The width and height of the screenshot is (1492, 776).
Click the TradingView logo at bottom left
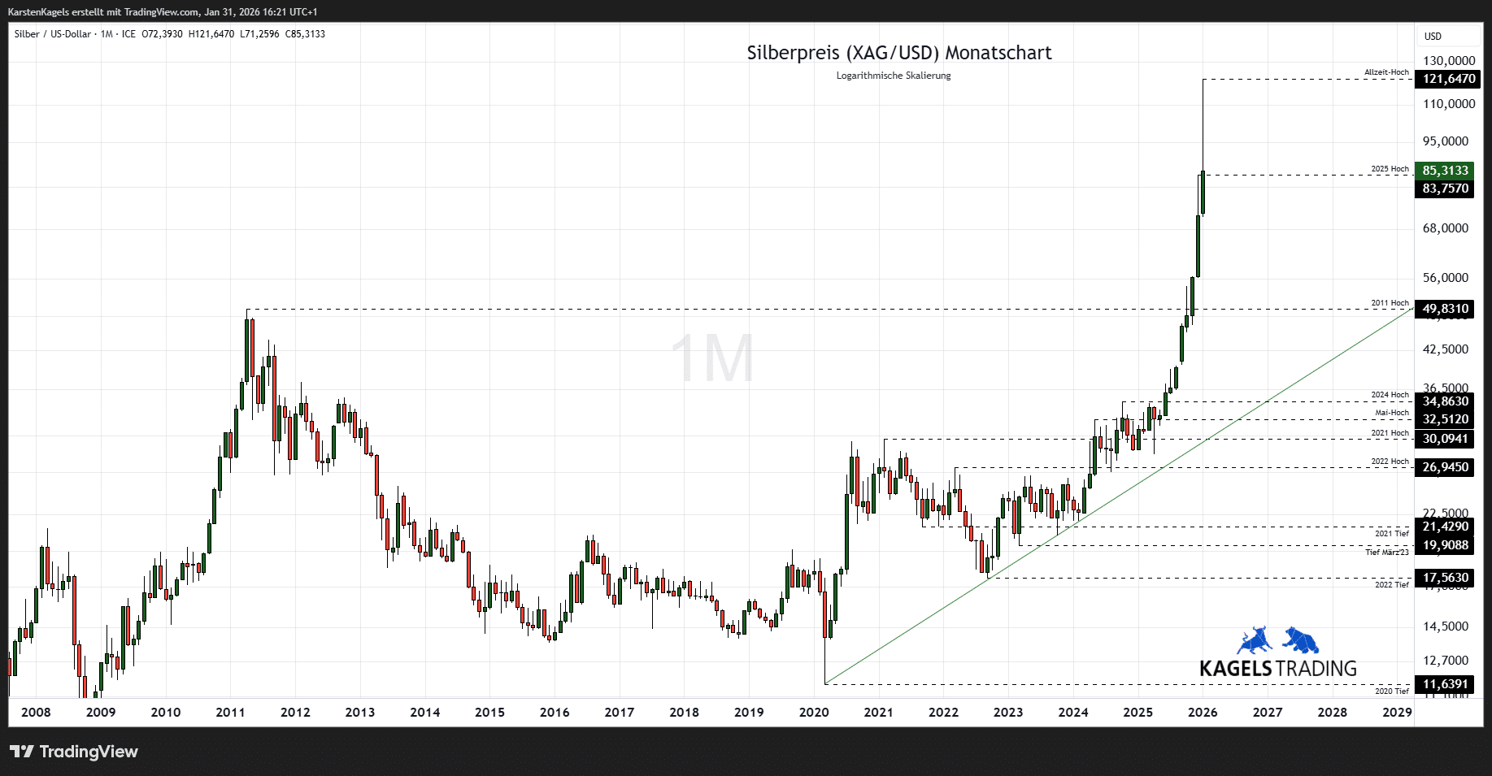[74, 752]
